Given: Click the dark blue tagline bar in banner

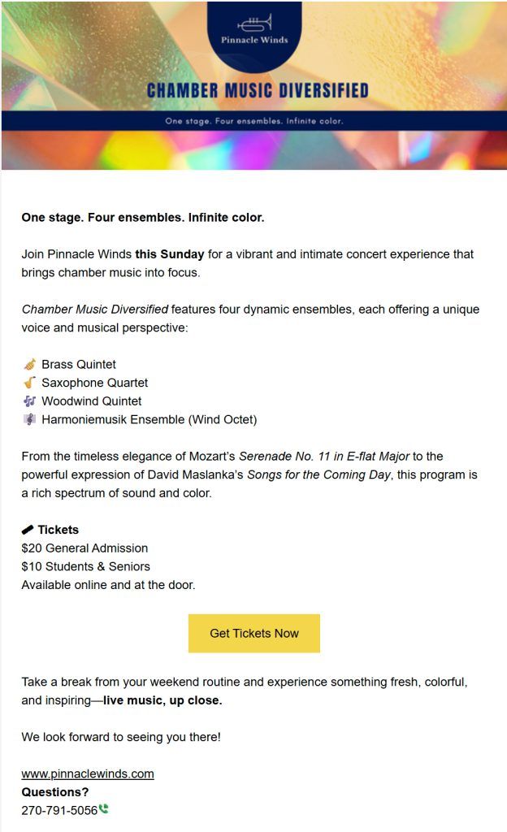Looking at the screenshot, I should [x=253, y=121].
